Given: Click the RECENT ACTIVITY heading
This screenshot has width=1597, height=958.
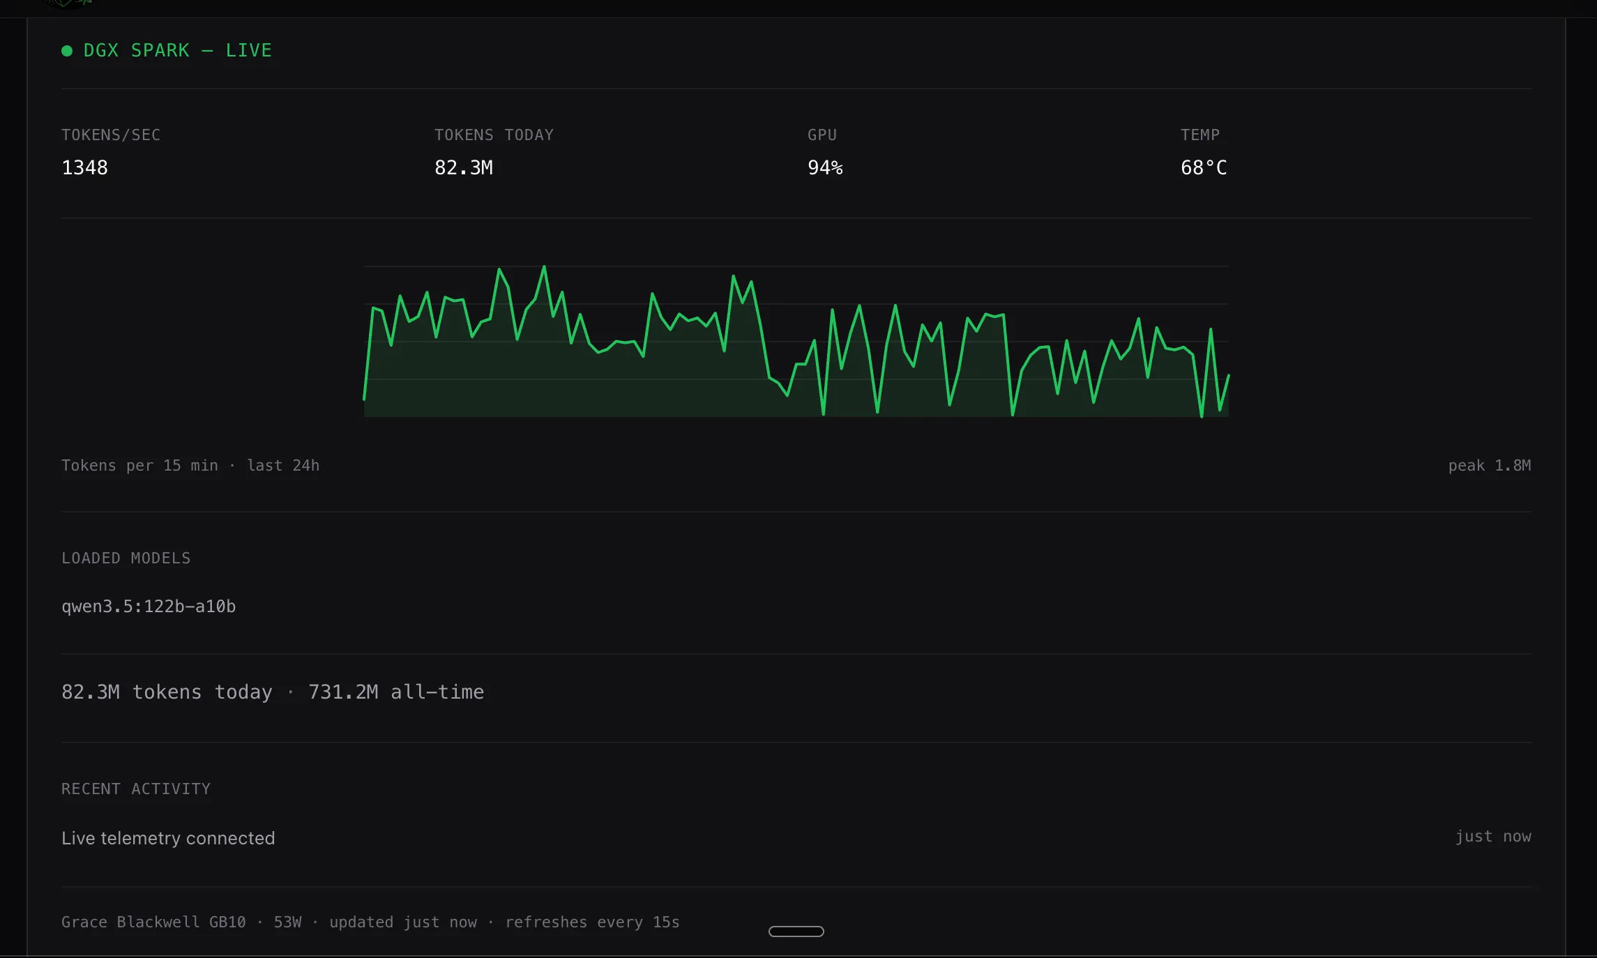Looking at the screenshot, I should (136, 789).
